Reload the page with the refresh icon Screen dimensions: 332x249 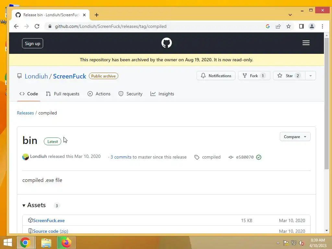click(37, 26)
